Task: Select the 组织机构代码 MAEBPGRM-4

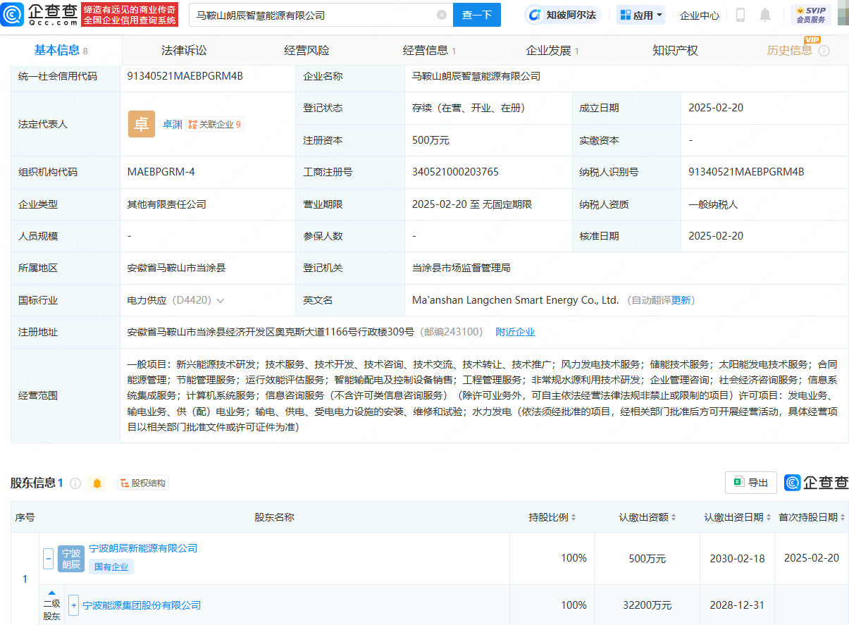Action: tap(161, 172)
